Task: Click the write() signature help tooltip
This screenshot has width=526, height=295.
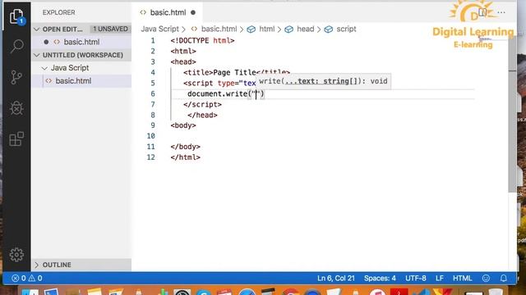Action: [x=323, y=81]
